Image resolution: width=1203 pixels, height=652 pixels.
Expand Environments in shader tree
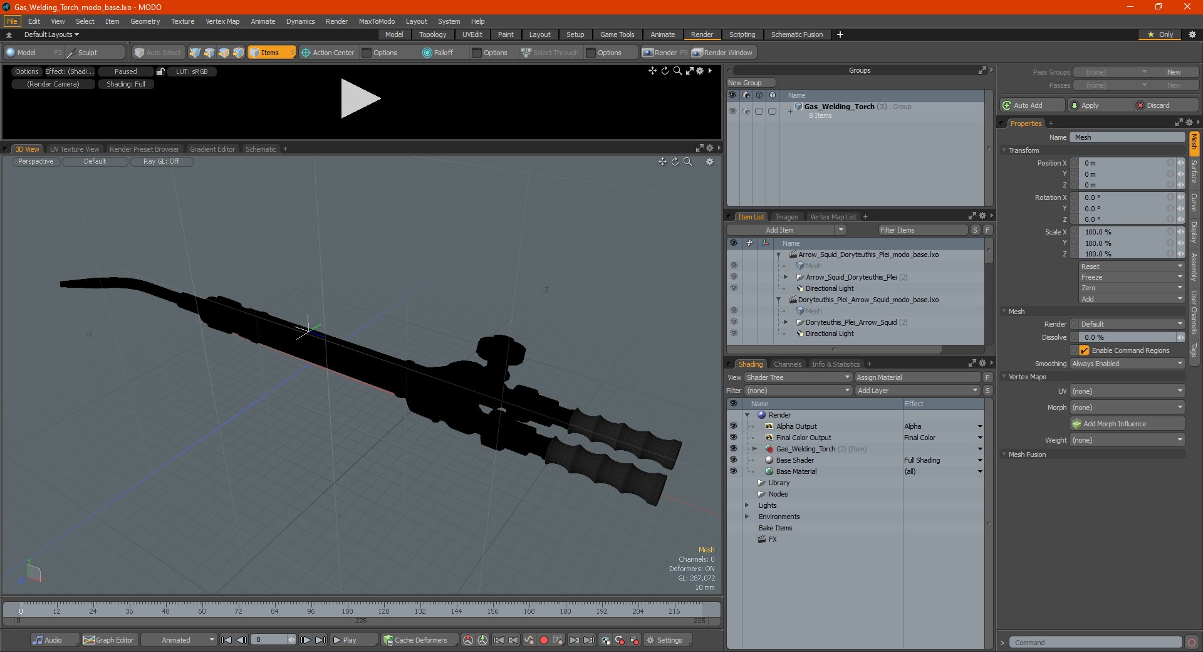(747, 517)
